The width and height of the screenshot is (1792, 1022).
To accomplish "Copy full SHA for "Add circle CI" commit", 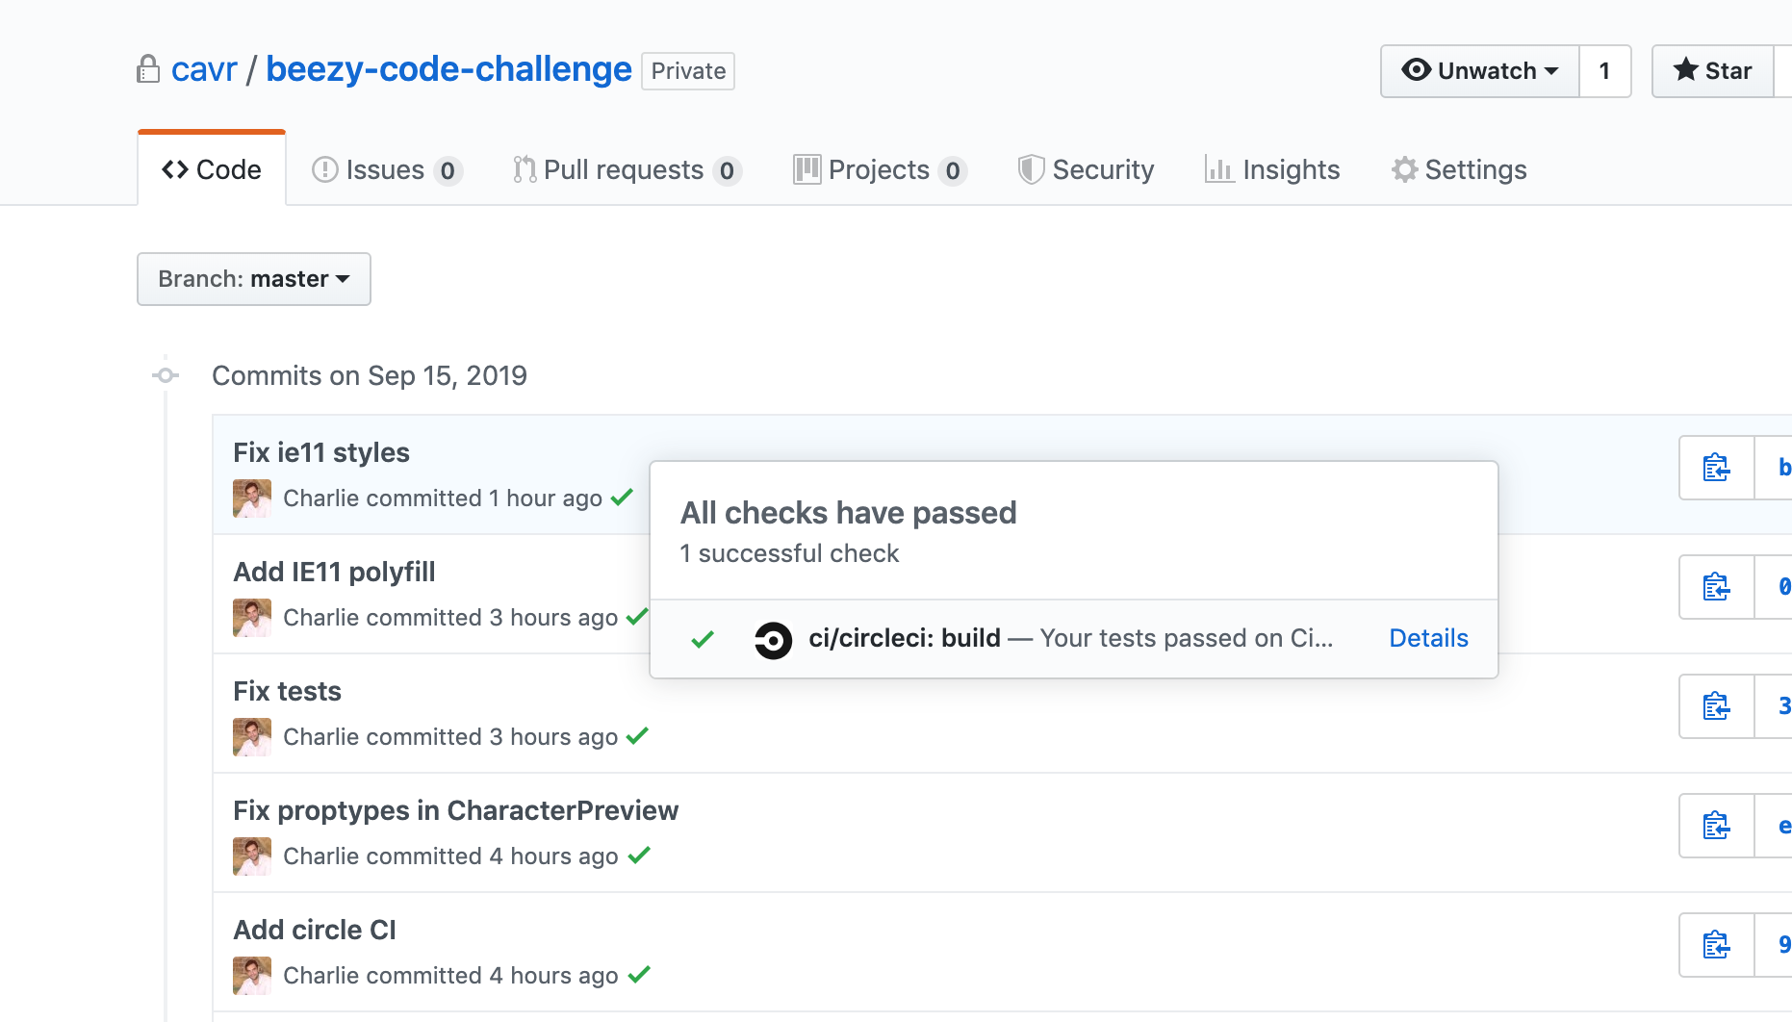I will click(1714, 944).
